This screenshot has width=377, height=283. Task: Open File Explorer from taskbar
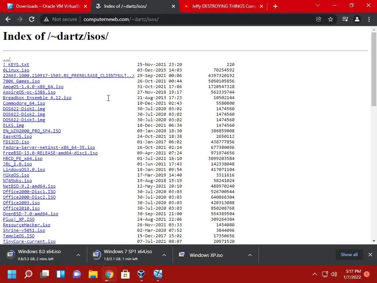93,274
